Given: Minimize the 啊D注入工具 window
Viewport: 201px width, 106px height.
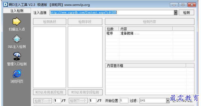Looking at the screenshot, I should click(174, 5).
